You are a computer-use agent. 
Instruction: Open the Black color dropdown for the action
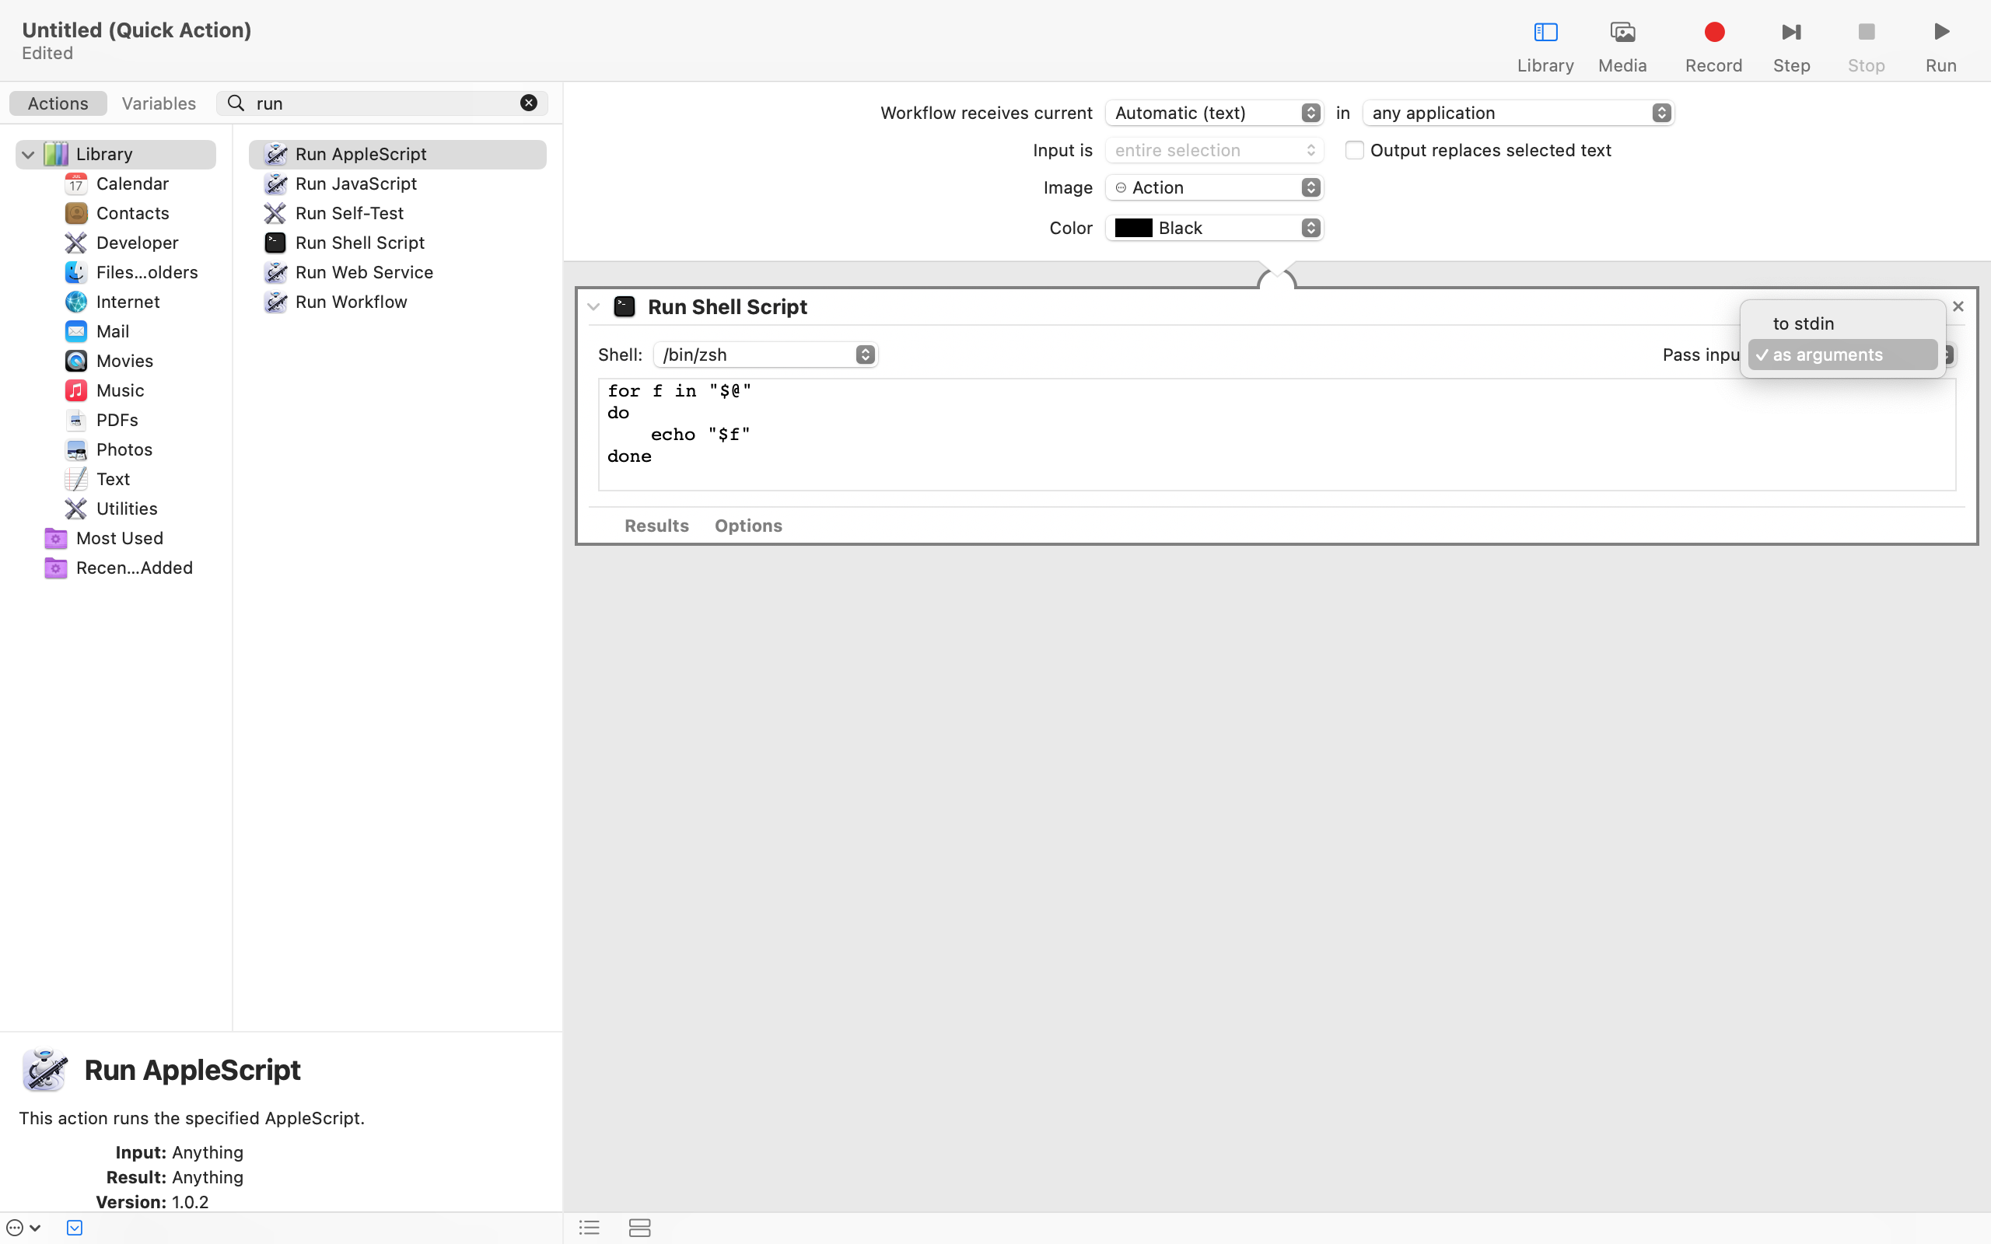(x=1213, y=227)
